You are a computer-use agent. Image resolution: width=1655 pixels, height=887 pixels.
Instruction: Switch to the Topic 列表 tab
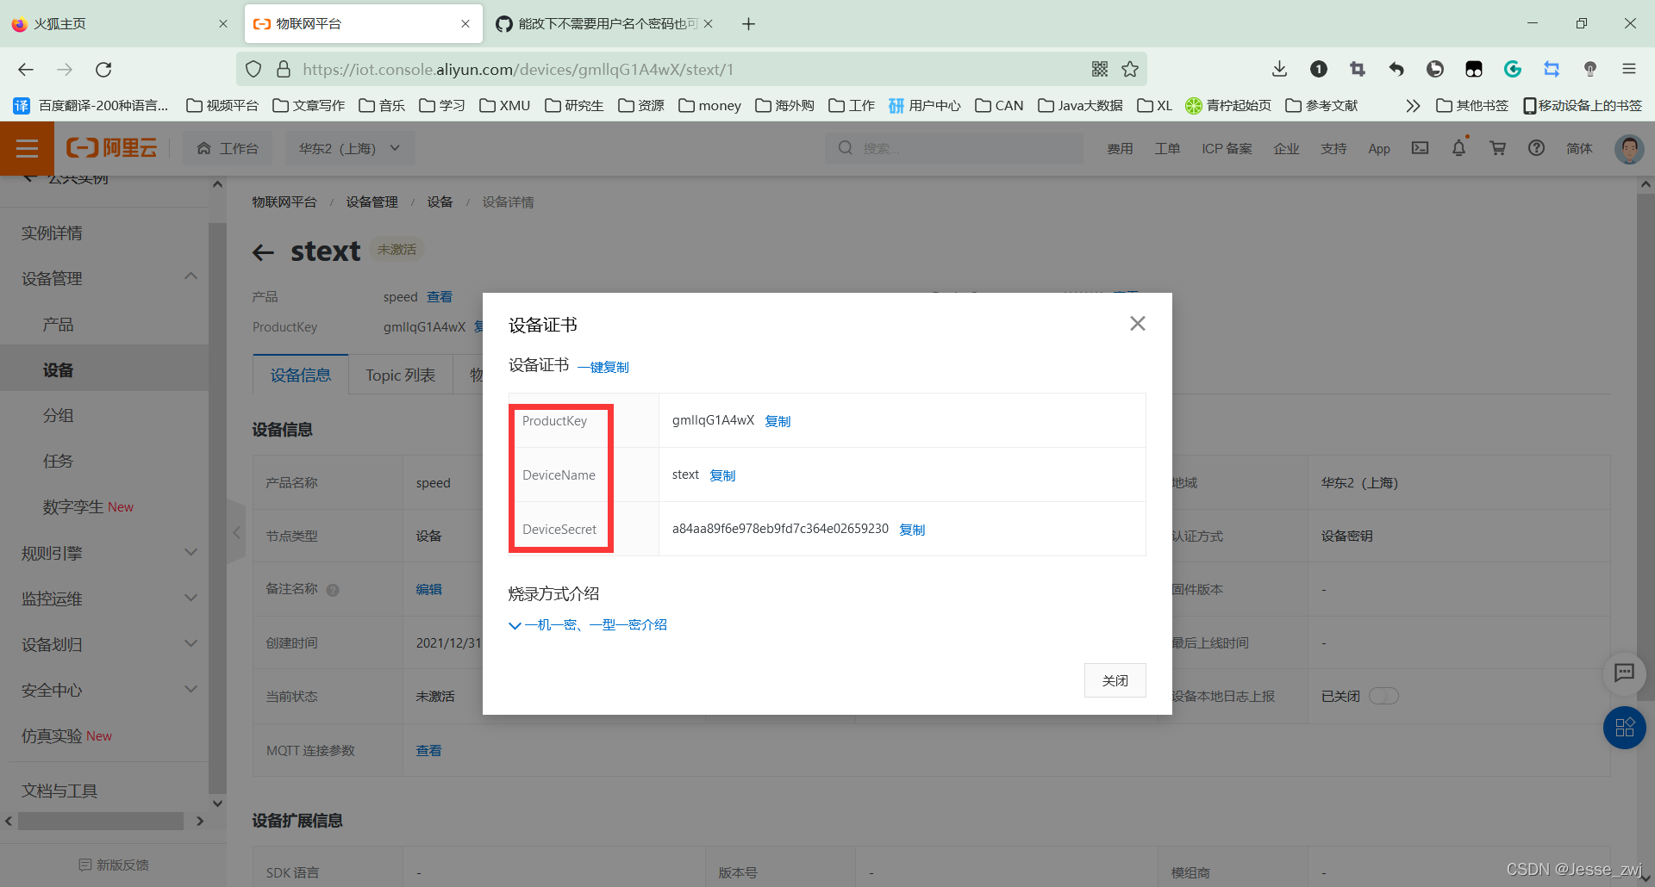point(400,374)
